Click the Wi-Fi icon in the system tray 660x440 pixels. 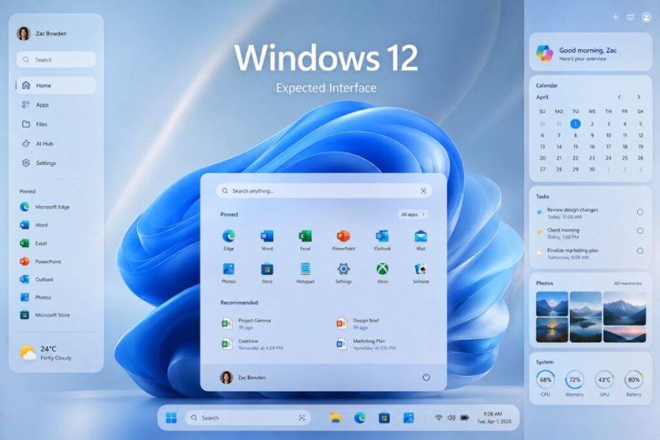pyautogui.click(x=438, y=417)
